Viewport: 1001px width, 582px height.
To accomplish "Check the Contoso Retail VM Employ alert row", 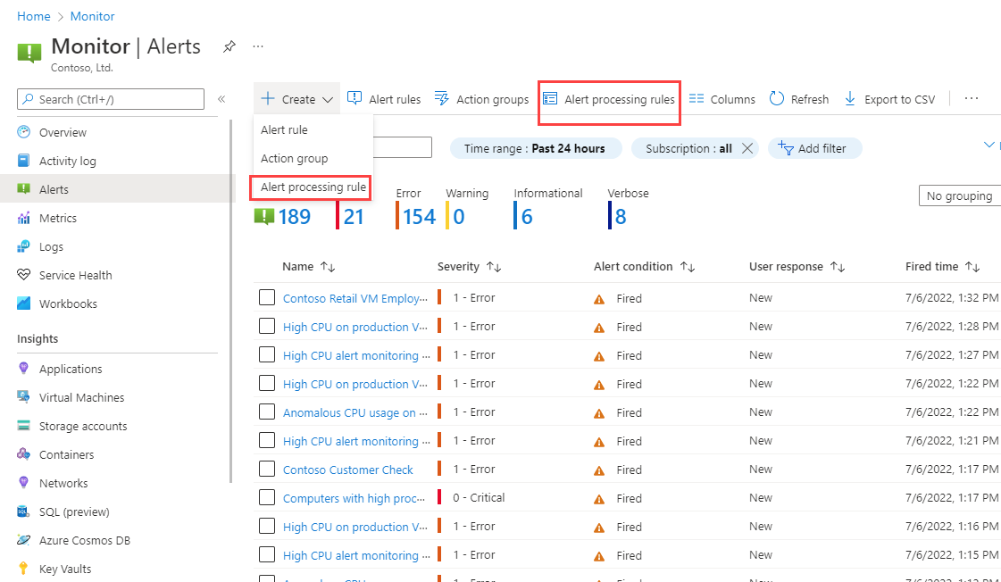I will pos(266,297).
